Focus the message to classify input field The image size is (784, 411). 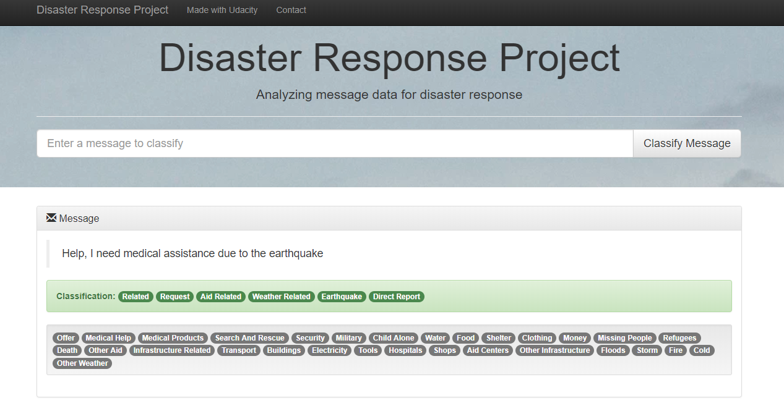pyautogui.click(x=335, y=143)
